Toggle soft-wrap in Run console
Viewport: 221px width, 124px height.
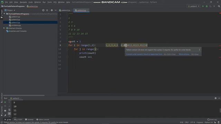9,110
